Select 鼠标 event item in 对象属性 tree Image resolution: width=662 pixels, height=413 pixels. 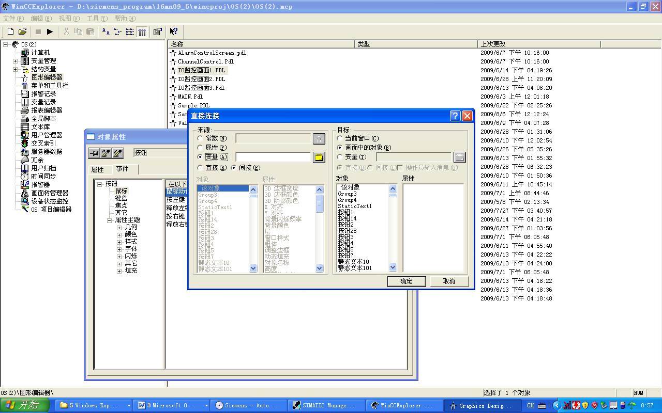[x=121, y=191]
